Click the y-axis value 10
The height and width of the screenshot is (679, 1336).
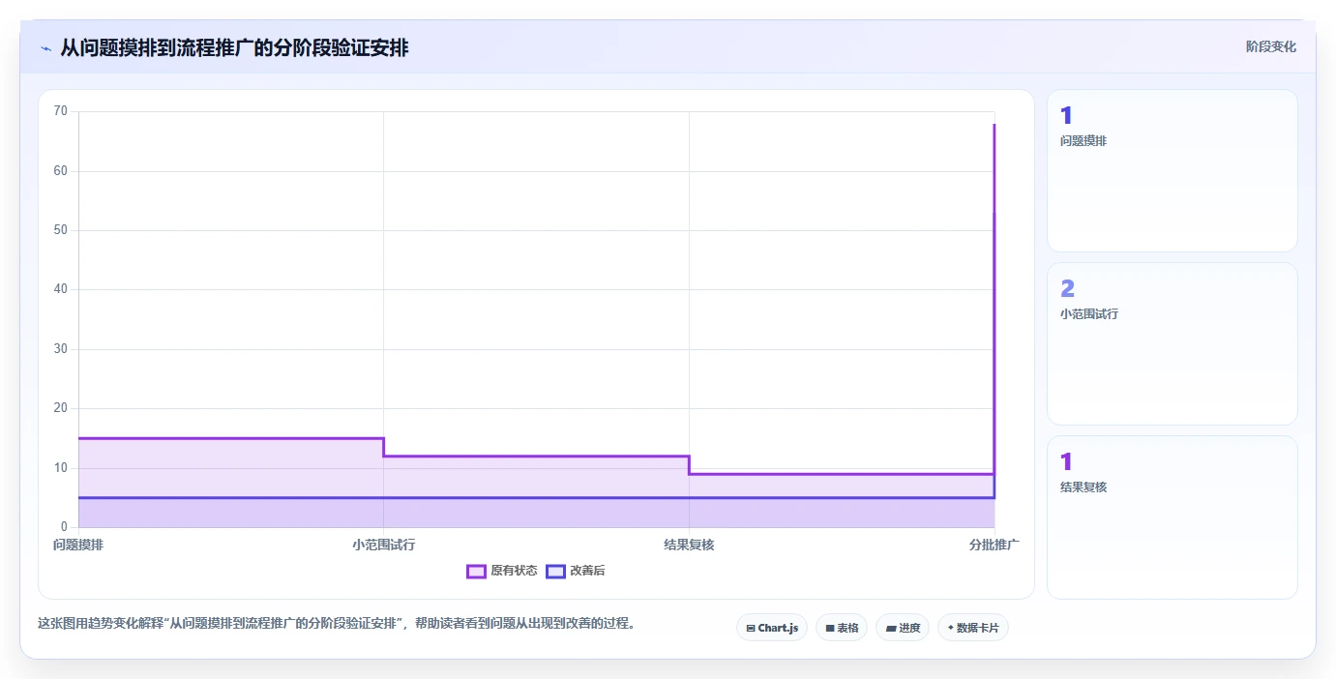coord(61,468)
